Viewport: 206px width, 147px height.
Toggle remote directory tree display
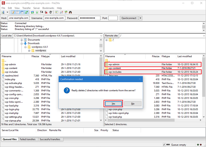[22, 12]
